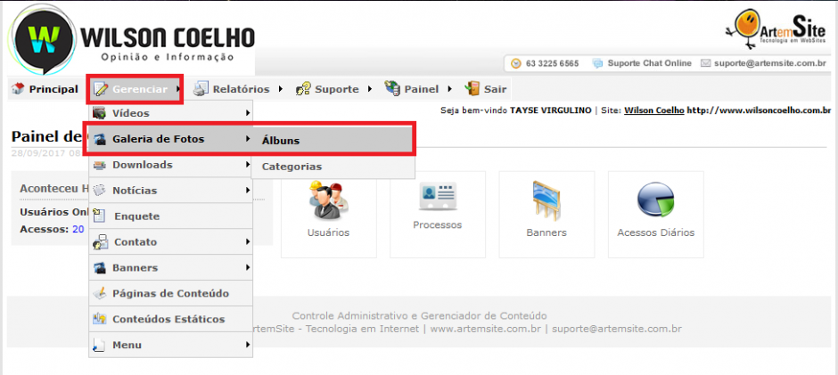The image size is (838, 375).
Task: Click the chat bubble icon for support
Action: [597, 63]
